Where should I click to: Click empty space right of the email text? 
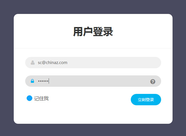pos(113,63)
